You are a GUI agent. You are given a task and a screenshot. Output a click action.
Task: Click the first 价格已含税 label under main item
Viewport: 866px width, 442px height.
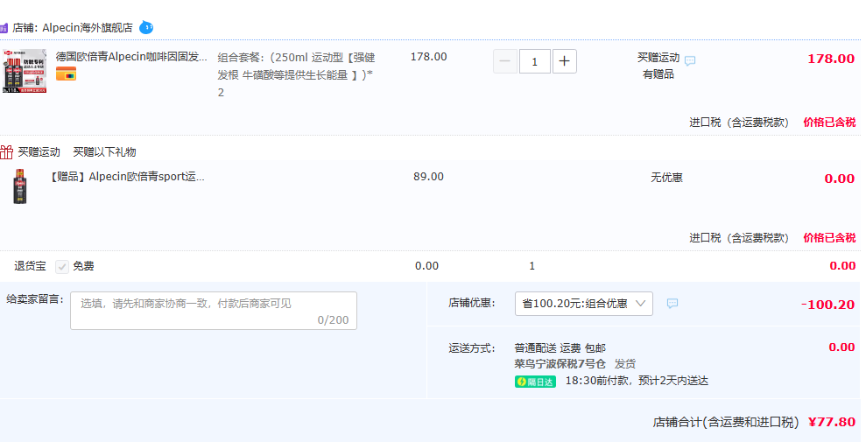point(829,122)
